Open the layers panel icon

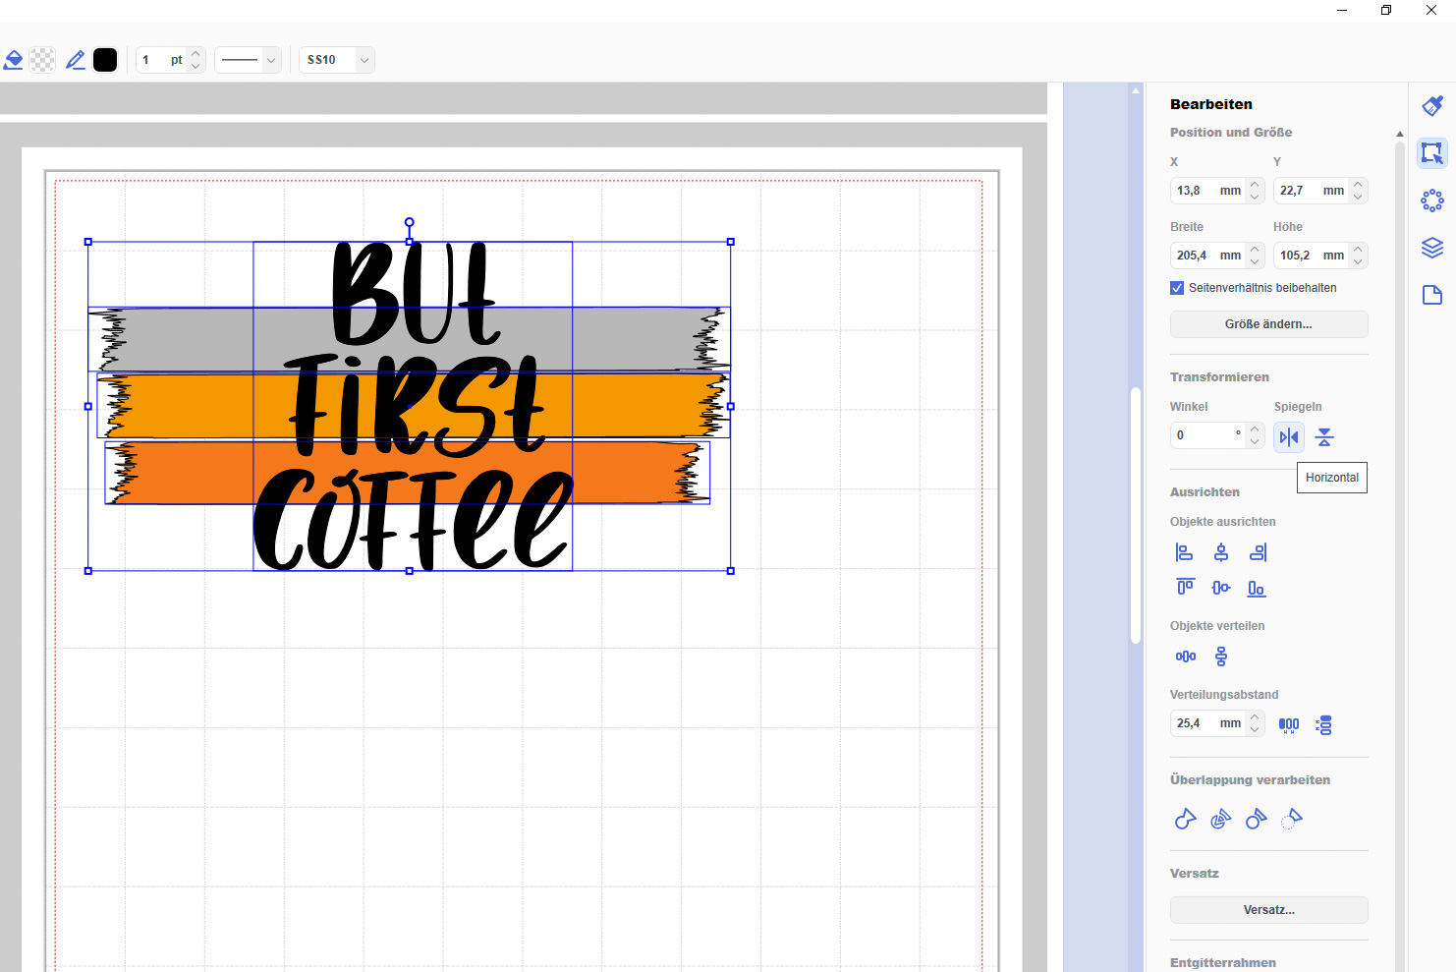point(1431,248)
